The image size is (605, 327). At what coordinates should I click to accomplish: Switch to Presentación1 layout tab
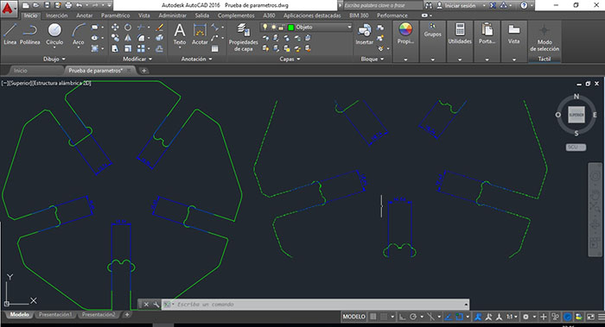click(x=55, y=315)
